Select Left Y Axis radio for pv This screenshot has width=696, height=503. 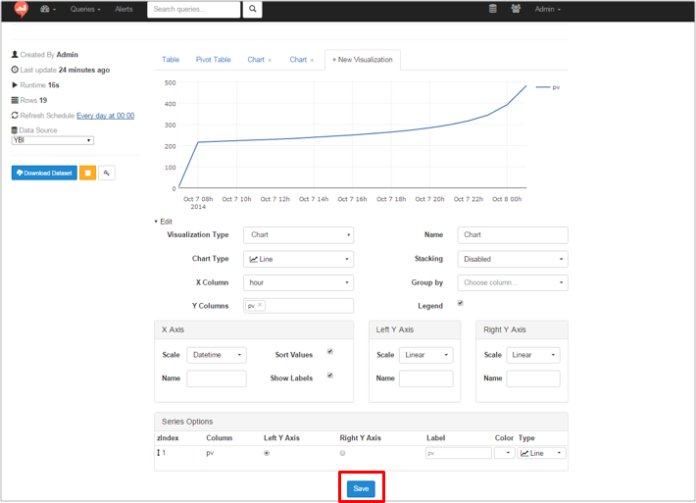click(x=267, y=453)
